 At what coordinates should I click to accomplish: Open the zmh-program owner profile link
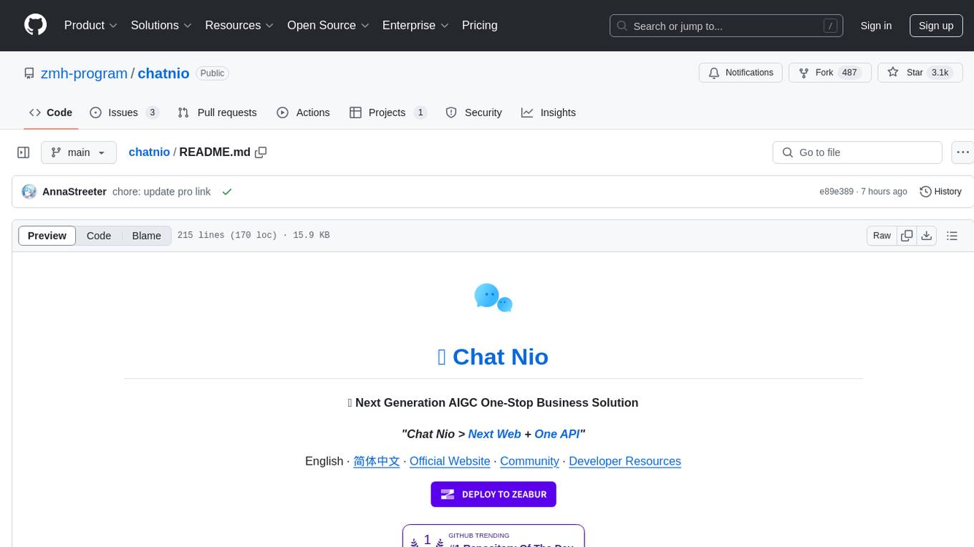85,74
